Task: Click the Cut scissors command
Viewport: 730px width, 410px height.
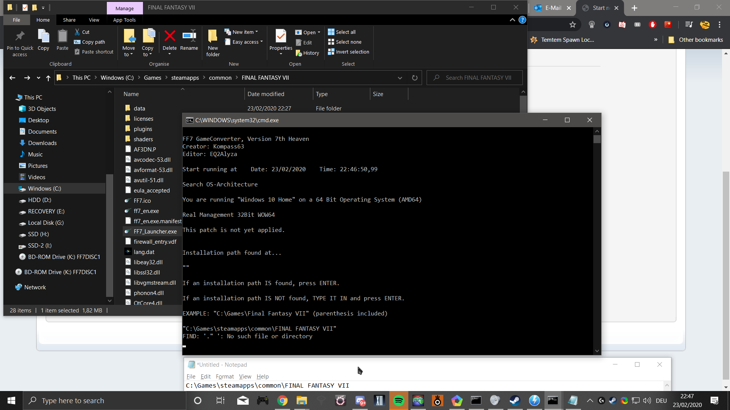Action: click(x=82, y=32)
